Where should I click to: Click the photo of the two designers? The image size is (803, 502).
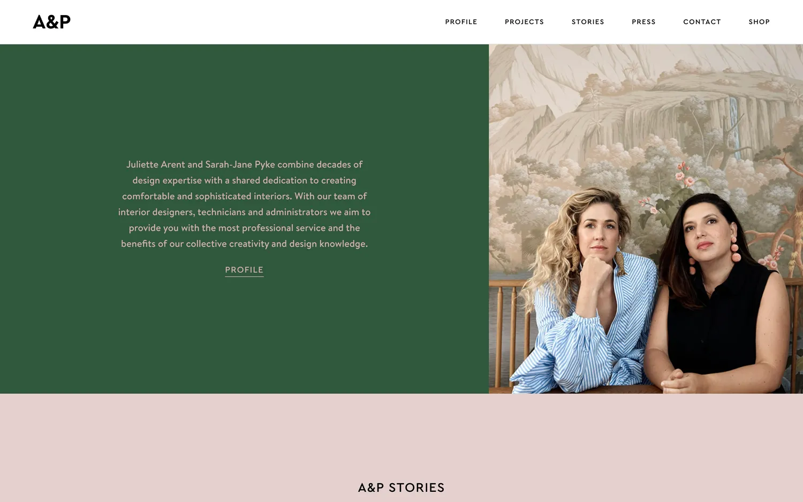coord(646,219)
